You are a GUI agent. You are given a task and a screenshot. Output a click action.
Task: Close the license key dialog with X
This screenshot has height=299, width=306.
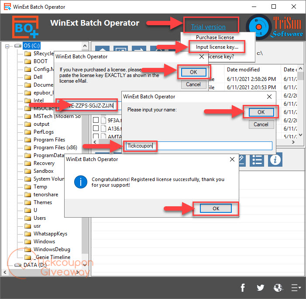tap(202, 57)
